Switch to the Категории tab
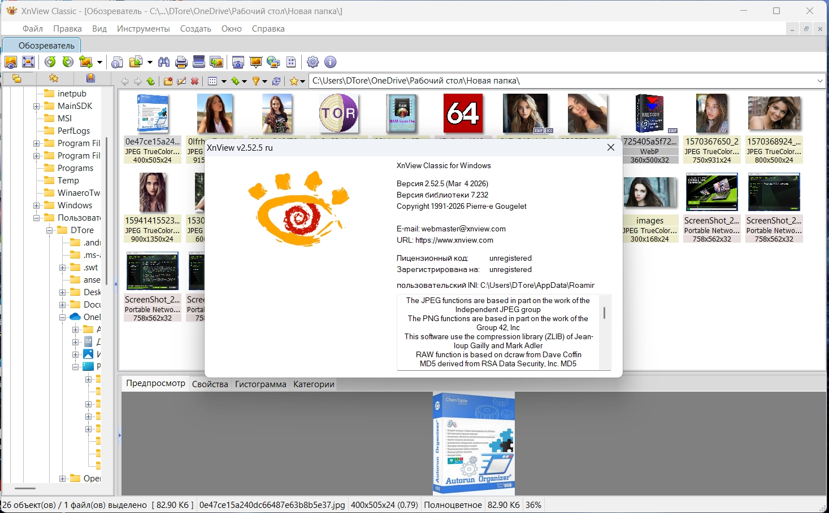Screen dimensions: 829x513 pyautogui.click(x=314, y=384)
